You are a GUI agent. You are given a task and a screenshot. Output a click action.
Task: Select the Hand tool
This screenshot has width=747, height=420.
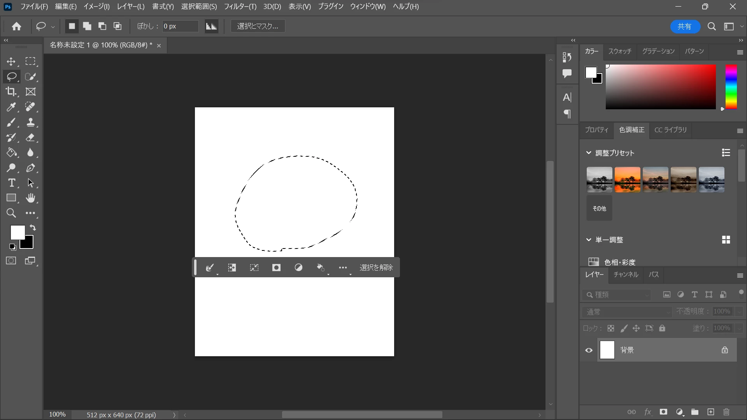(x=30, y=198)
